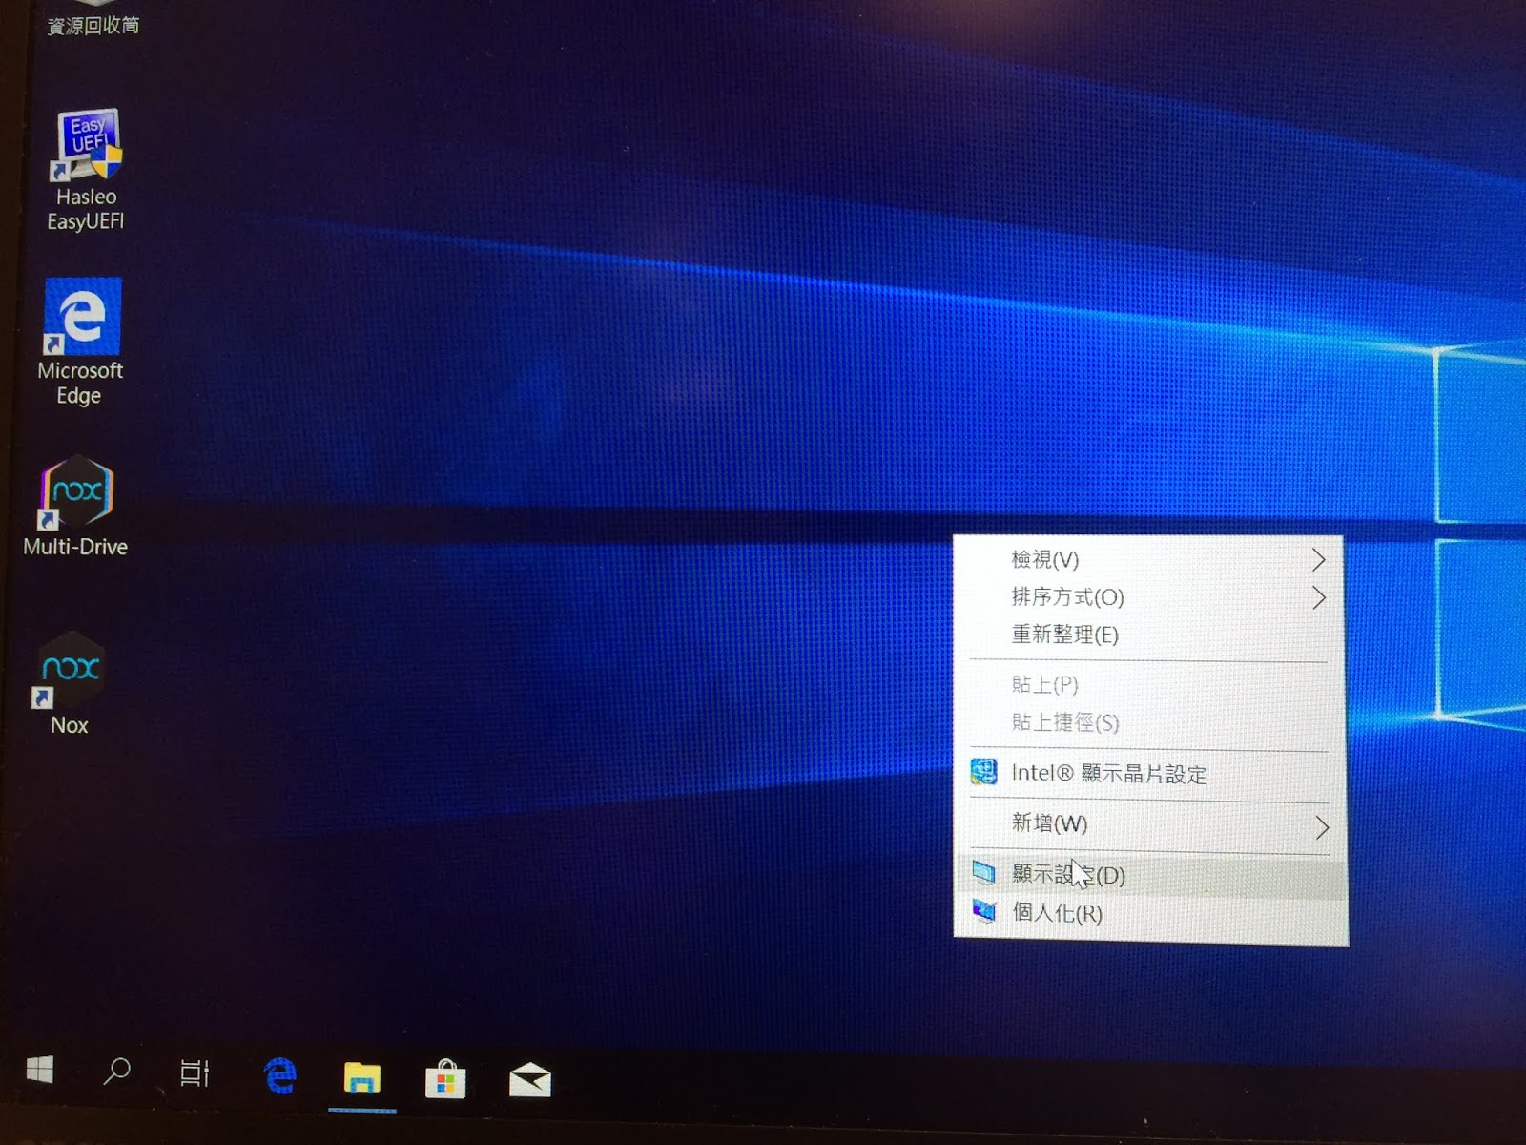Choose 顯示設定(D) in the context menu
The image size is (1526, 1145).
pos(1151,874)
